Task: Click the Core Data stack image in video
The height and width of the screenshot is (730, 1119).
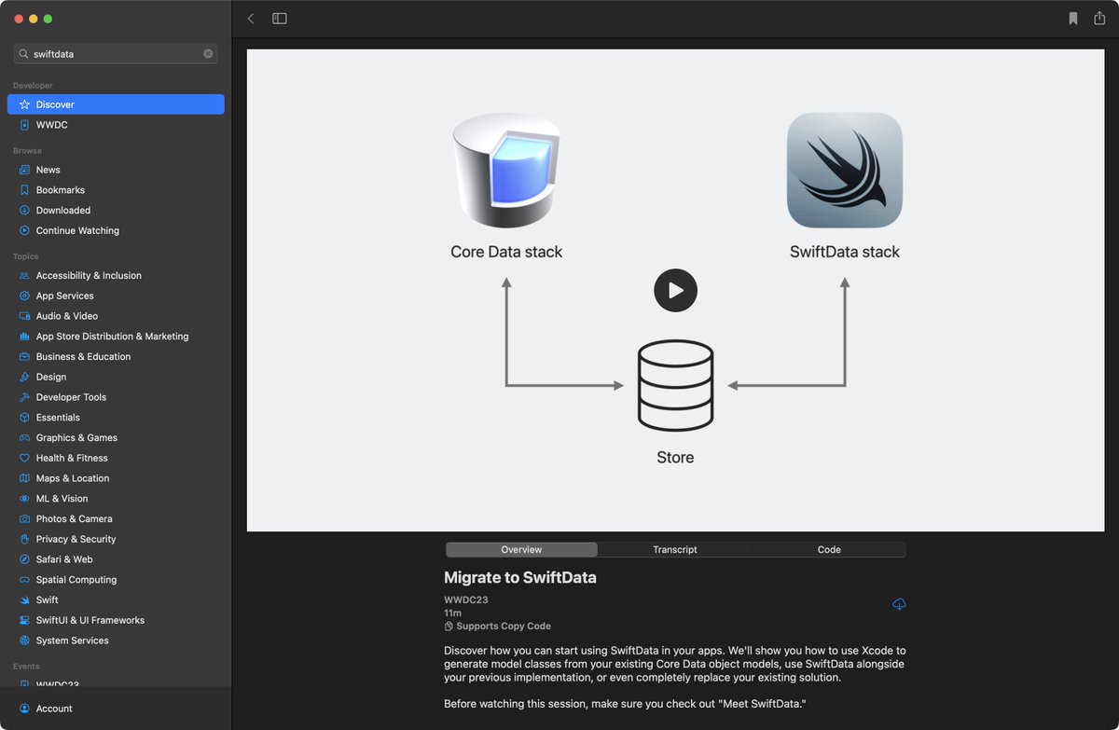Action: point(506,169)
